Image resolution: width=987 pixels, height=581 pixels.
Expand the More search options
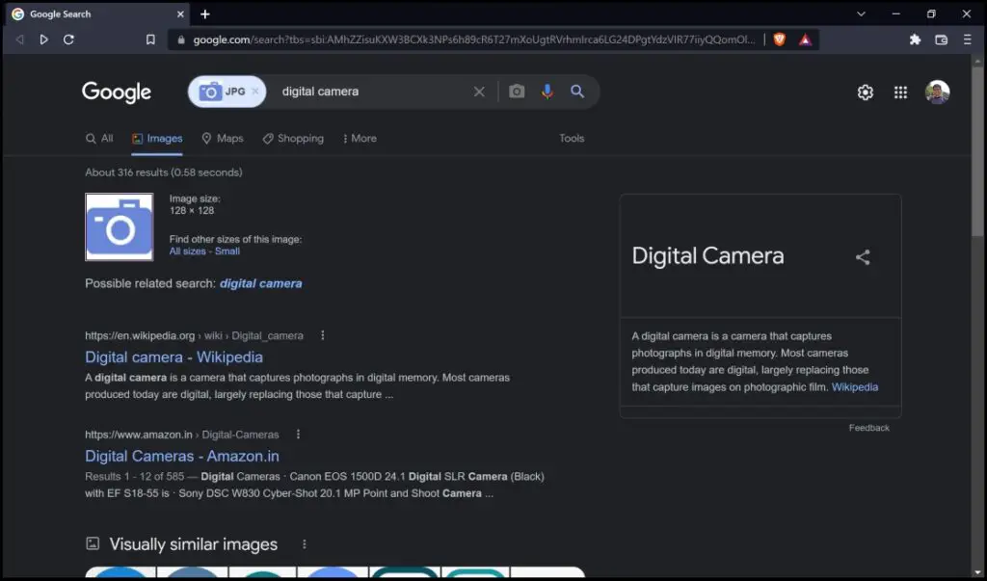click(360, 139)
